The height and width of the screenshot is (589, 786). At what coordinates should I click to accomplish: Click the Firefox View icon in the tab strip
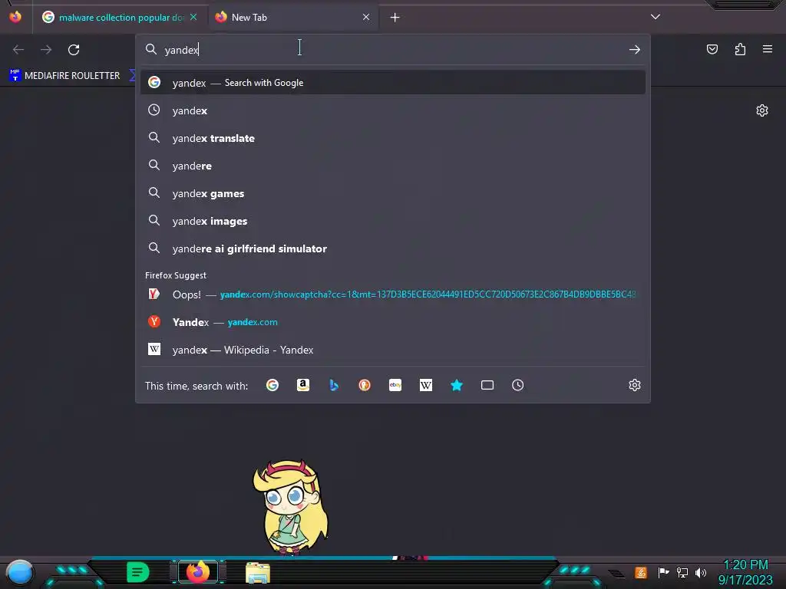coord(15,17)
